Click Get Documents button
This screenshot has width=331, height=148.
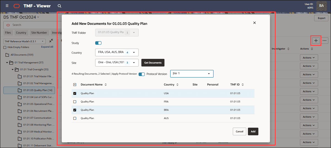coord(153,62)
